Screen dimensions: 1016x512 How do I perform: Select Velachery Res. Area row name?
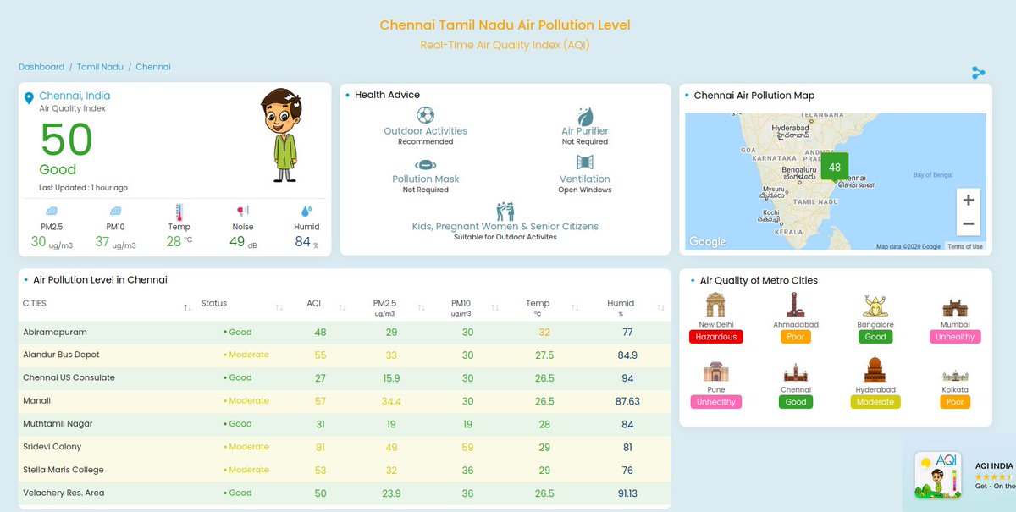pos(63,493)
